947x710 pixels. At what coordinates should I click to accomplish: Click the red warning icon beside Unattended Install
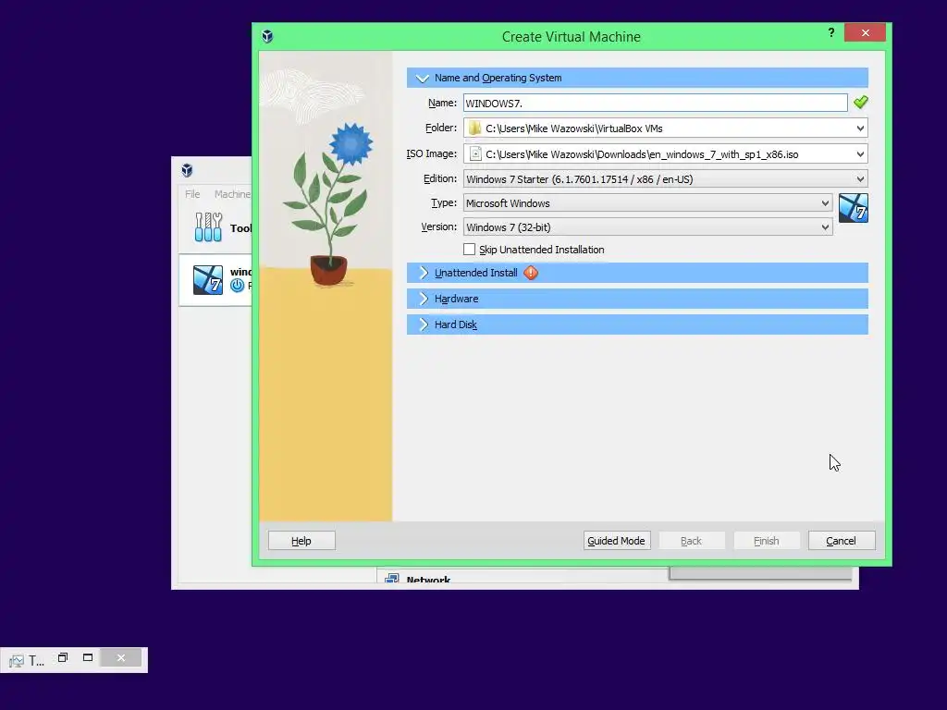tap(530, 273)
